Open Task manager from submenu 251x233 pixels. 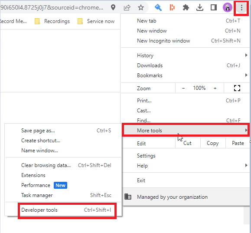pos(63,195)
